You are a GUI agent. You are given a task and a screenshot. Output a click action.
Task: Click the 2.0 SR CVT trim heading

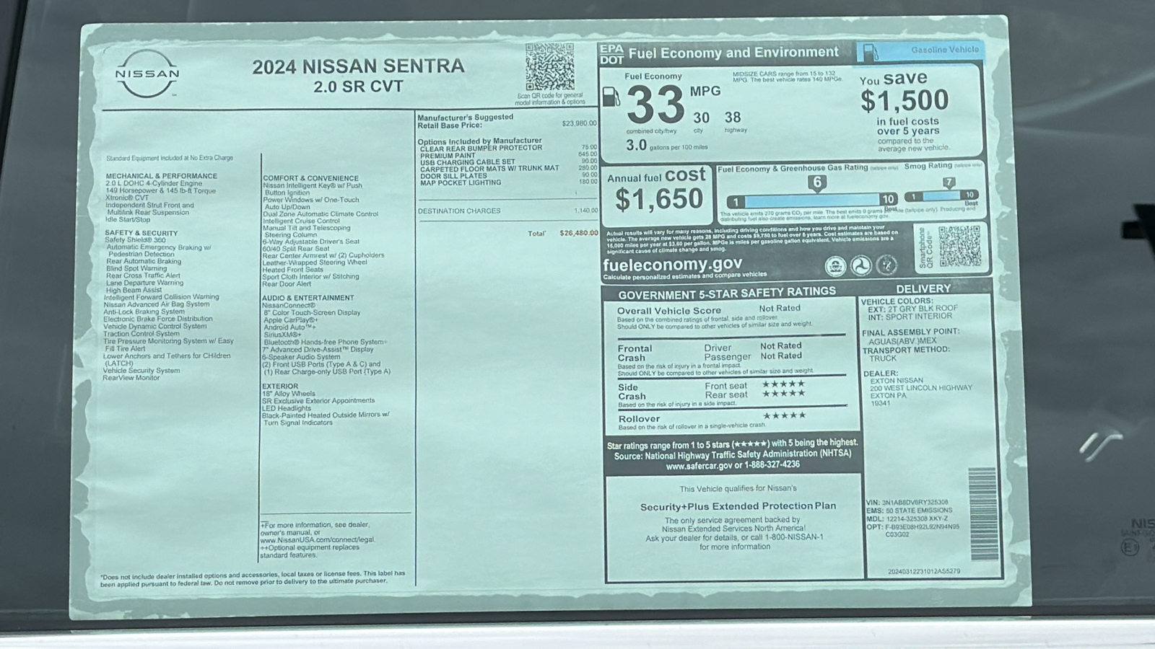[x=358, y=87]
